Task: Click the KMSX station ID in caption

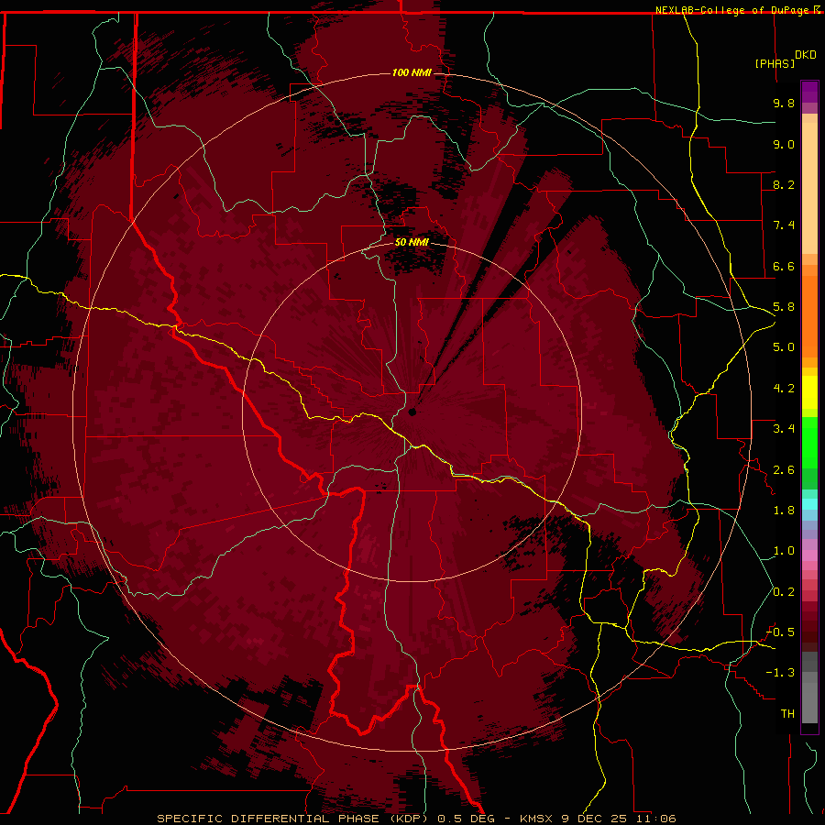Action: point(538,819)
